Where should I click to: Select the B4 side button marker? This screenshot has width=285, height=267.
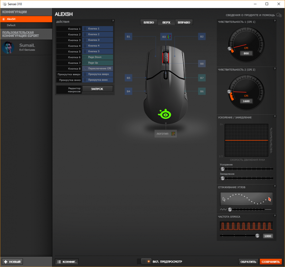[x=128, y=91]
